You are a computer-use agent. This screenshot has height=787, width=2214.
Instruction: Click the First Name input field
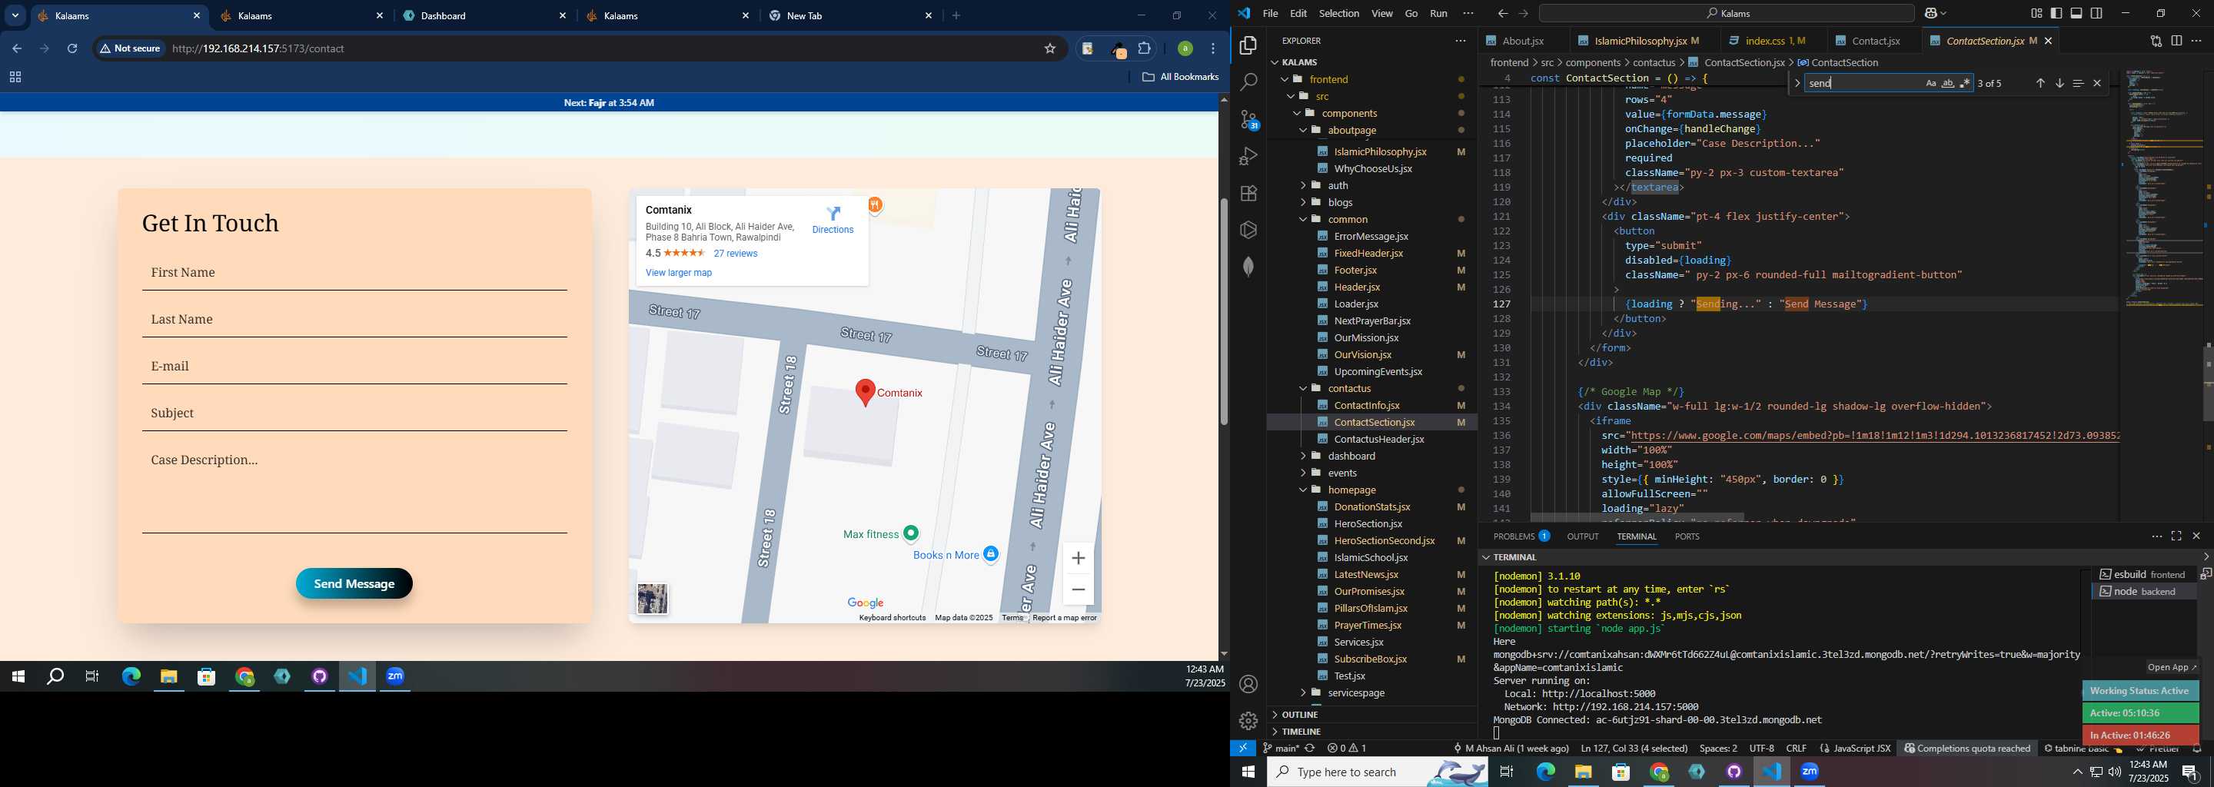click(x=354, y=273)
